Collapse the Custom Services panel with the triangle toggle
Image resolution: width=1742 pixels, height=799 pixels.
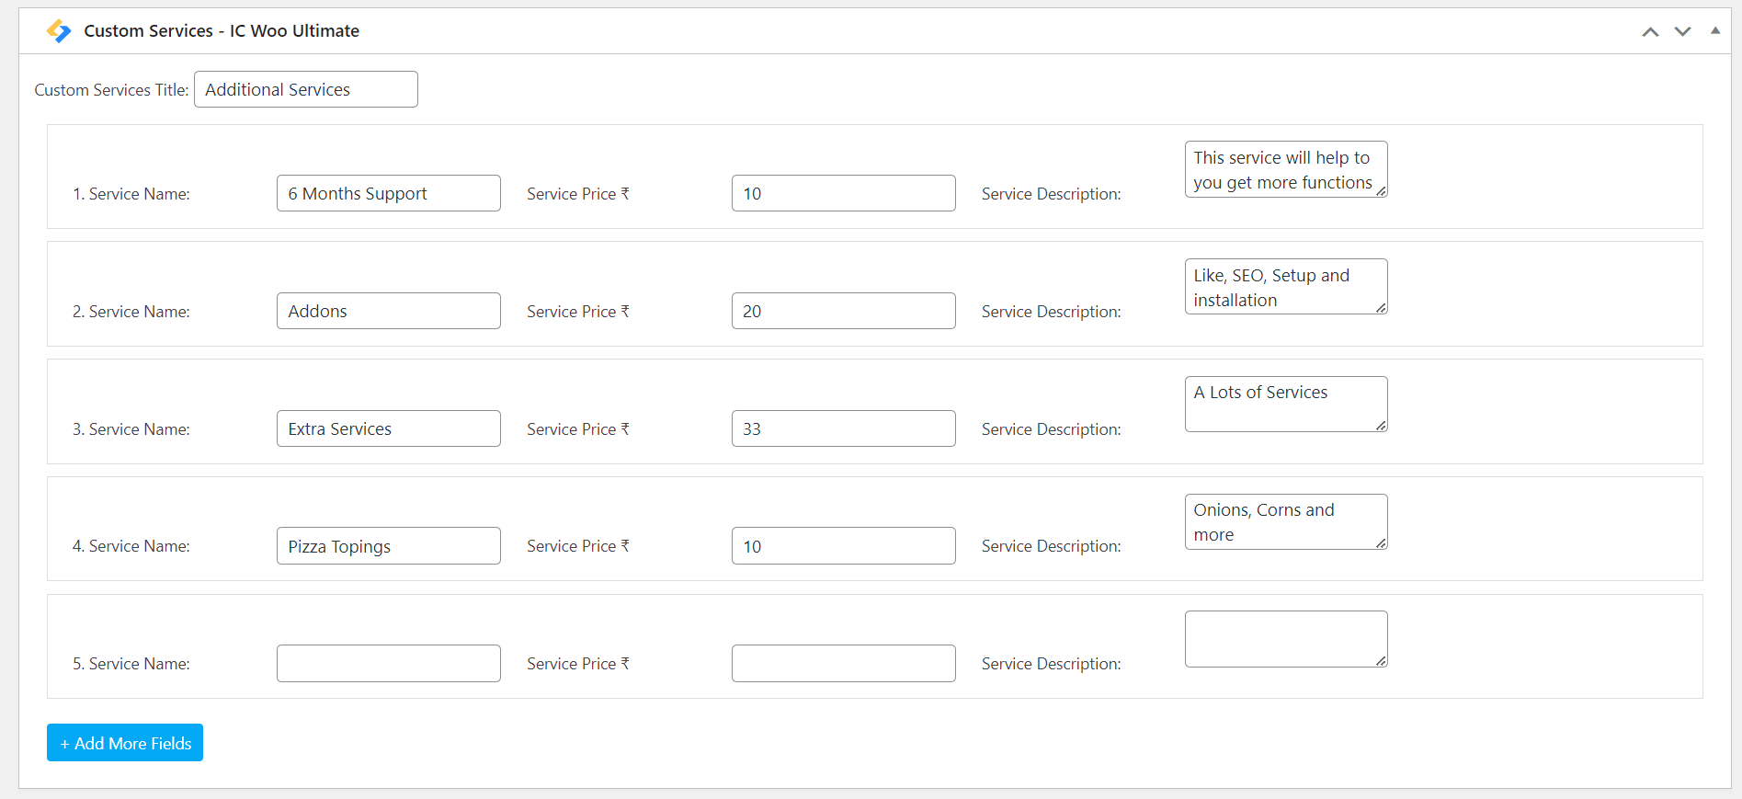1715,30
